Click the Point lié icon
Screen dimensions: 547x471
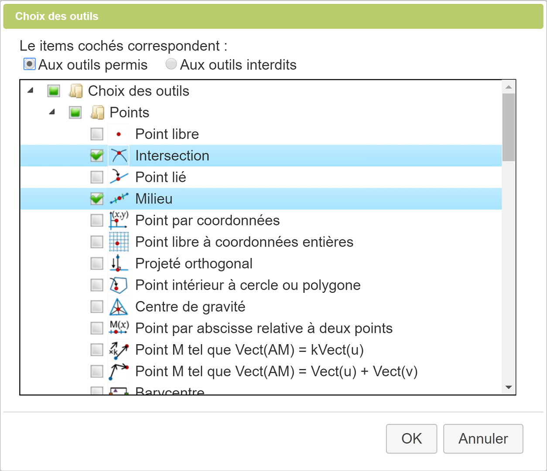click(x=119, y=177)
